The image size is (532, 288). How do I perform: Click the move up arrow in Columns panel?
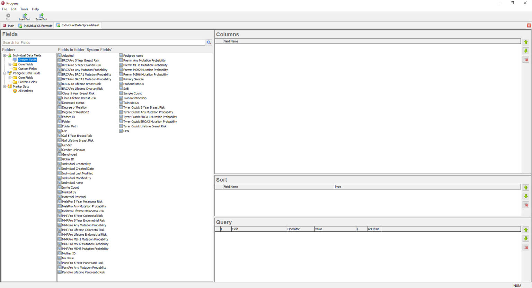click(x=526, y=42)
